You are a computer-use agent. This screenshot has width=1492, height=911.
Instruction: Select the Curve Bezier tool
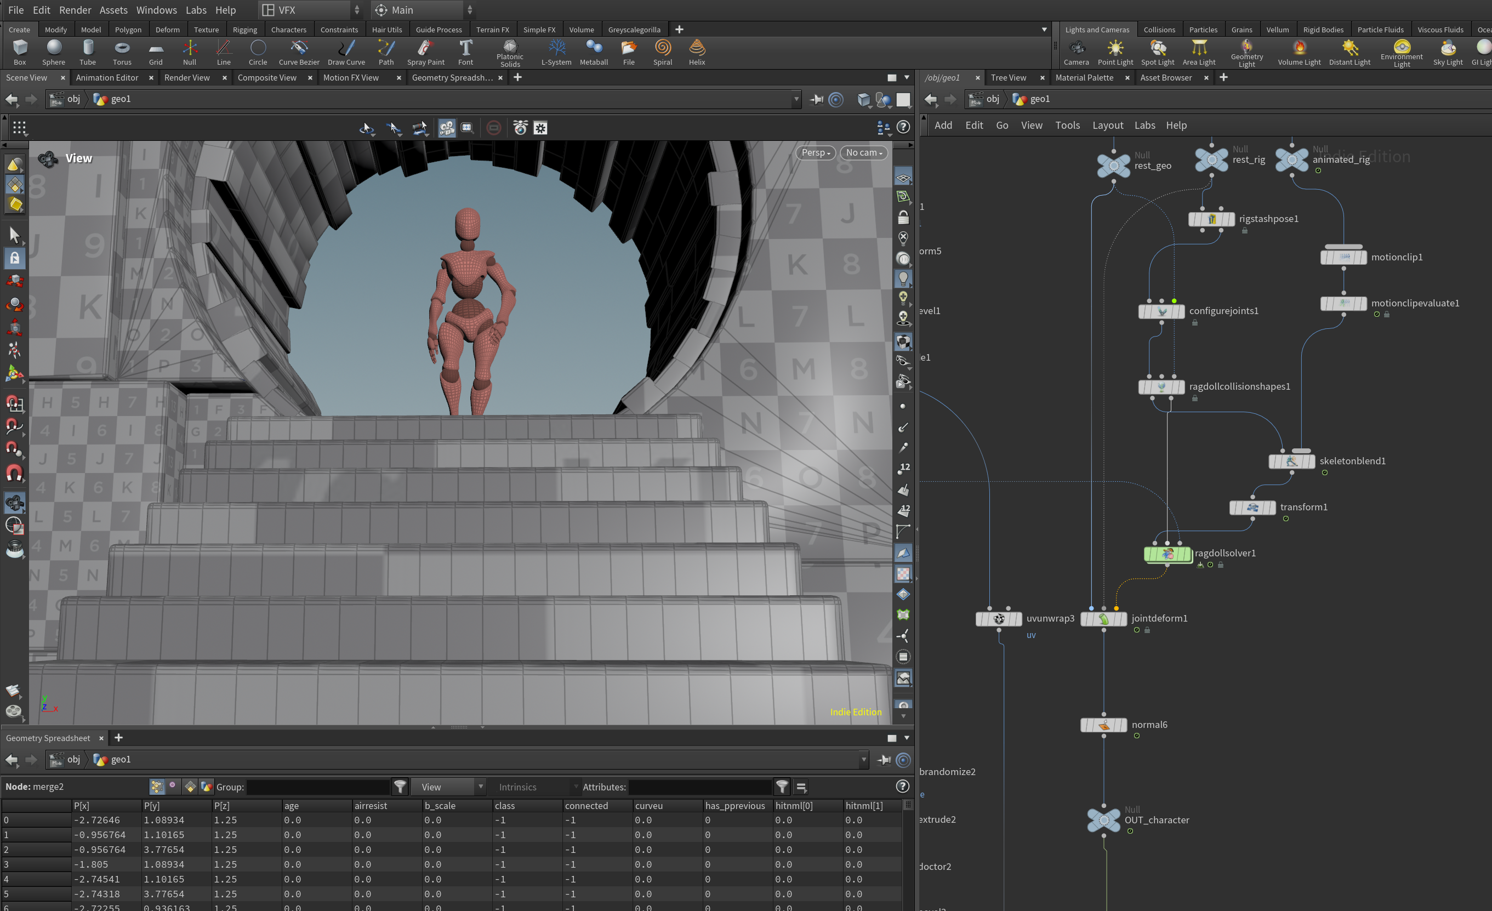coord(299,52)
